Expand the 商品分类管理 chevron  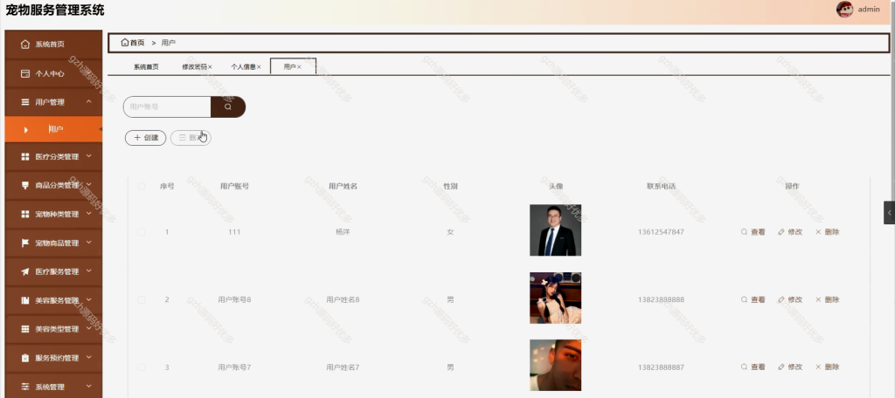[x=89, y=184]
